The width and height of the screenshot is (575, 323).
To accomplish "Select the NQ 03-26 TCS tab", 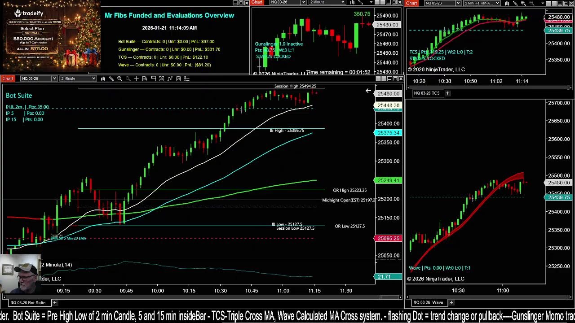I will pyautogui.click(x=427, y=93).
